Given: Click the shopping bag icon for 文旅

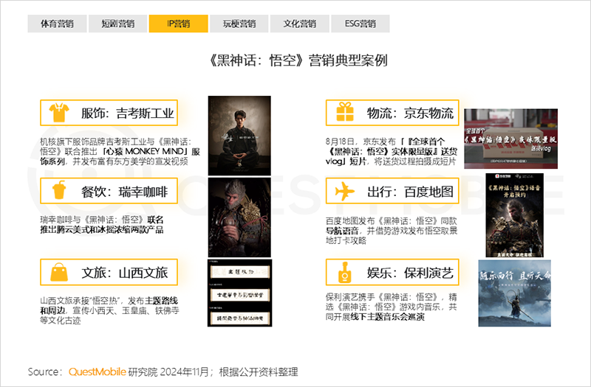Looking at the screenshot, I should [58, 273].
